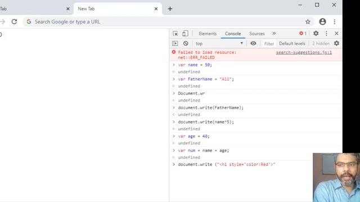This screenshot has height=202, width=360.
Task: Select the Console tab
Action: coord(233,34)
